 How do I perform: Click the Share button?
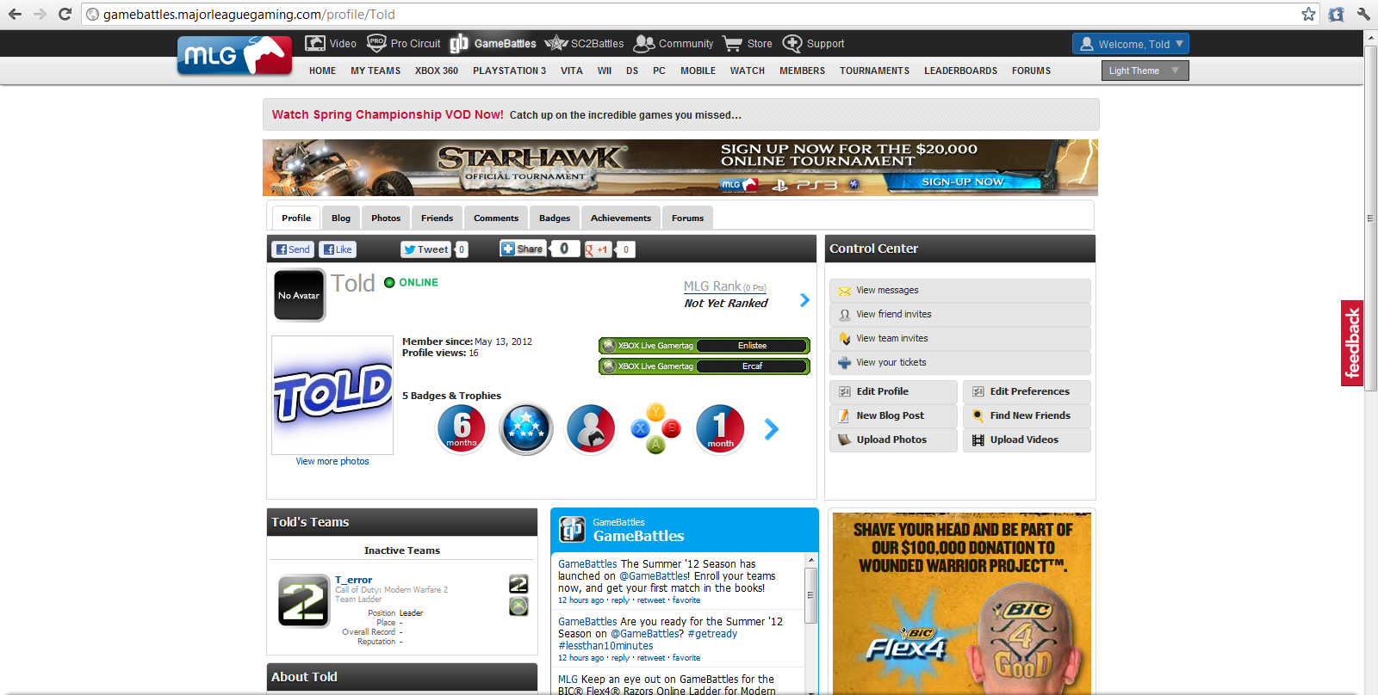click(523, 249)
